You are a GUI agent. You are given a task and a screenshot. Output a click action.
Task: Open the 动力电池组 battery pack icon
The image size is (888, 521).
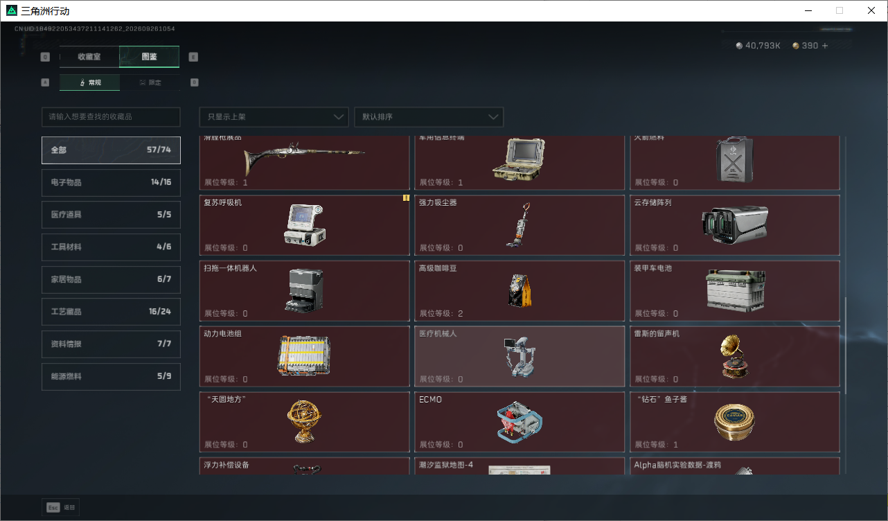pos(305,355)
